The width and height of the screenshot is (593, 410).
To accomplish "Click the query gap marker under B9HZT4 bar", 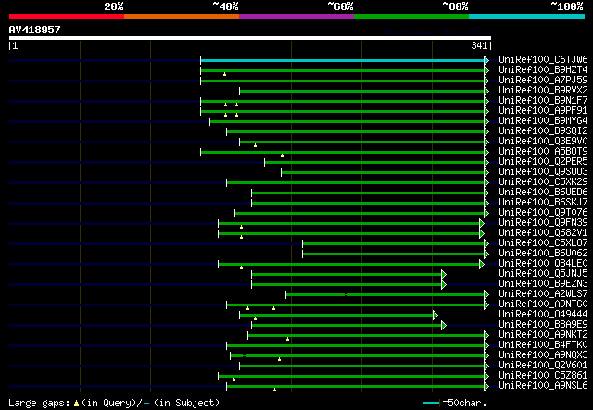I will (x=224, y=74).
